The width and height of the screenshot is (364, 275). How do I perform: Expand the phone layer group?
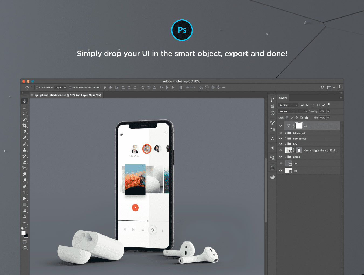point(286,157)
